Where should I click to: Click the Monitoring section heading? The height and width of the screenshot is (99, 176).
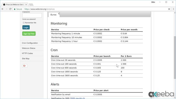59,24
